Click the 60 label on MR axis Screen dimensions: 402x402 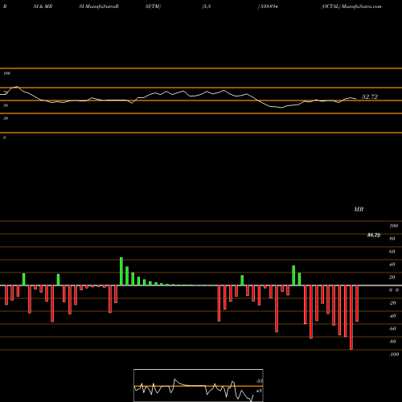(x=392, y=252)
